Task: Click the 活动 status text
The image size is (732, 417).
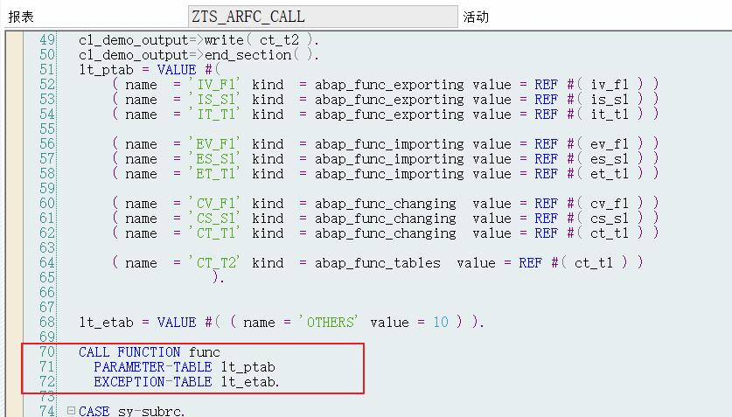Action: (476, 17)
